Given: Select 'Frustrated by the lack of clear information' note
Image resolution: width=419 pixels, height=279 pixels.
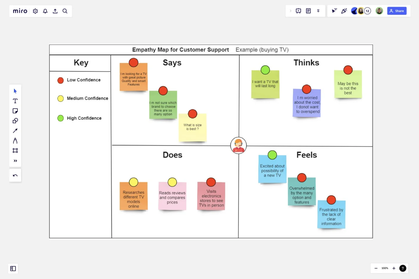Looking at the screenshot, I should [331, 214].
